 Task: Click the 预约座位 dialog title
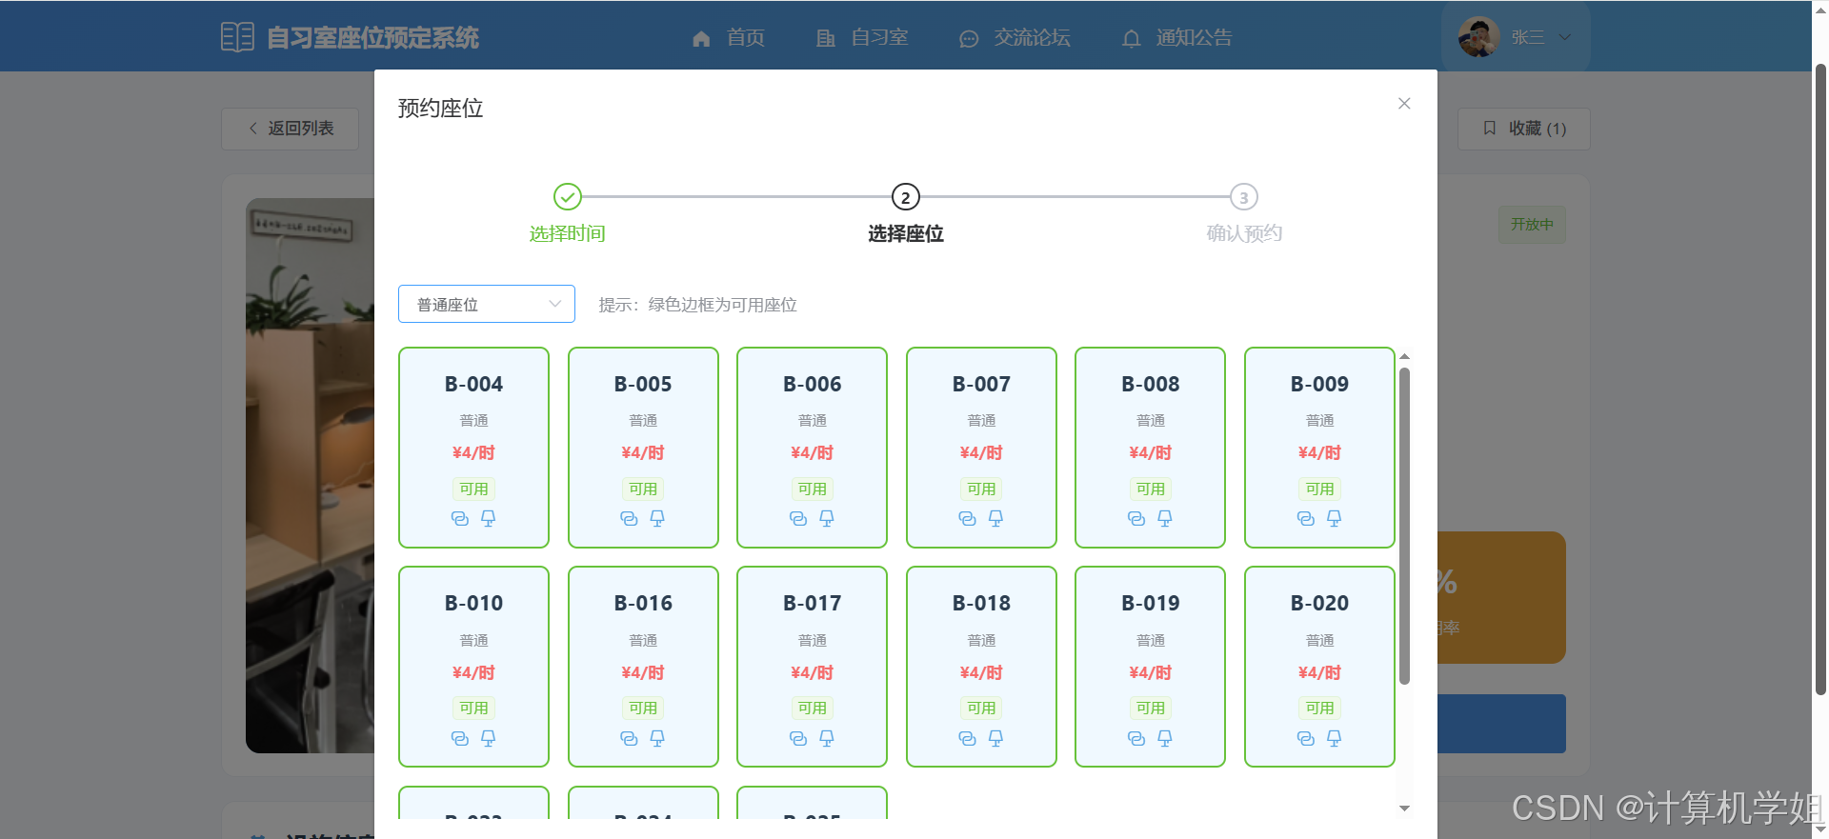(440, 109)
